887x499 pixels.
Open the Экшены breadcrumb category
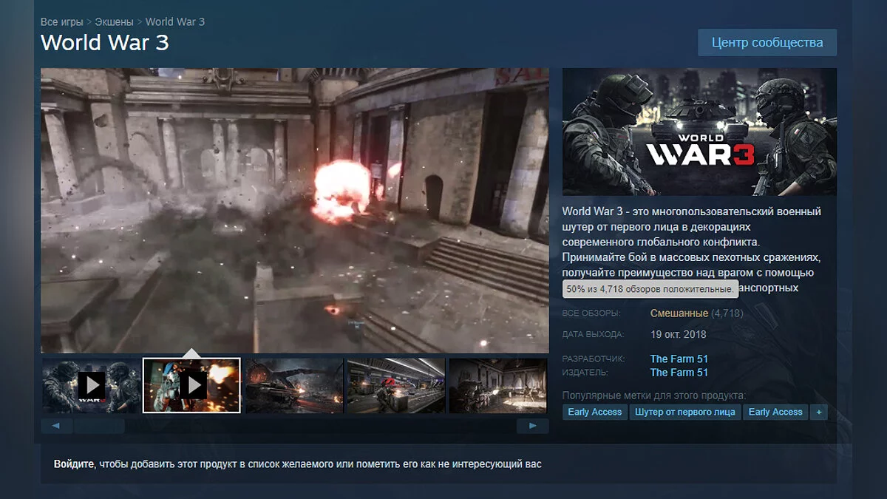(x=114, y=21)
